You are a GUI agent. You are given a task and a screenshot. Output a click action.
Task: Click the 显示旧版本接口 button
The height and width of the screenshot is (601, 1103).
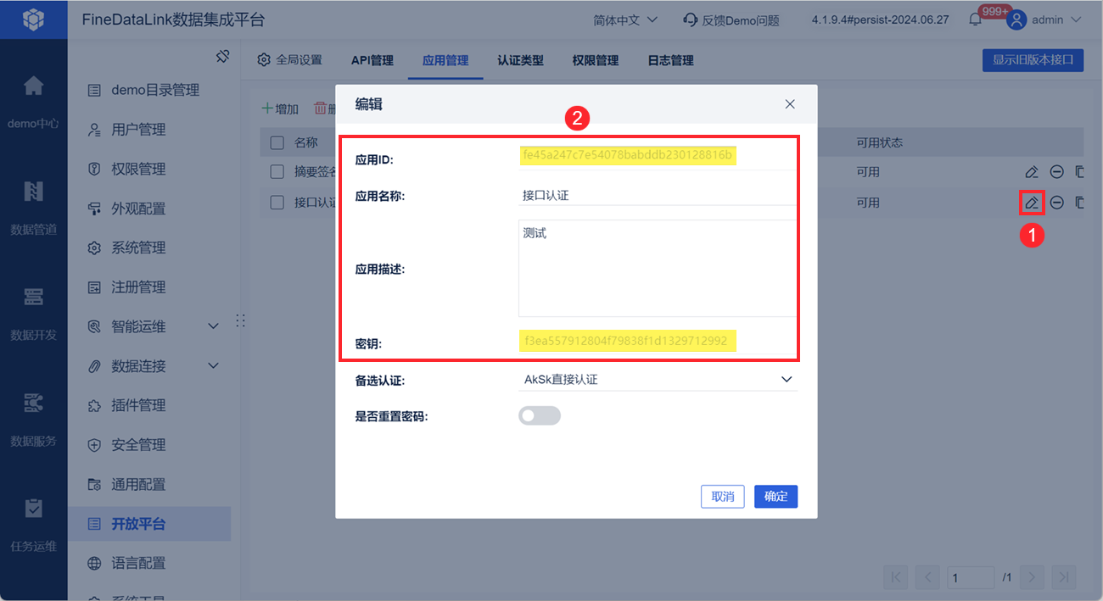(1033, 60)
